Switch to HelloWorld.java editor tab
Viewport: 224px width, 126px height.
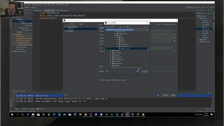click(62, 10)
